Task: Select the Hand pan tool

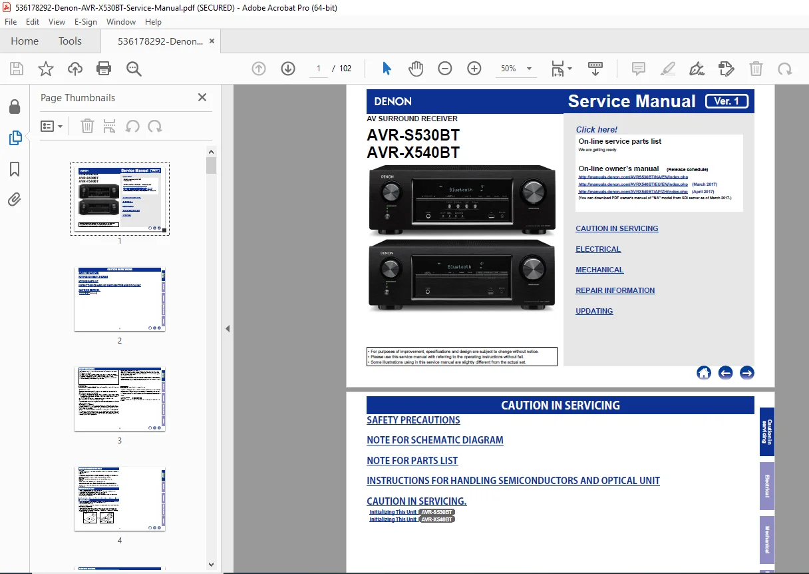Action: click(416, 69)
